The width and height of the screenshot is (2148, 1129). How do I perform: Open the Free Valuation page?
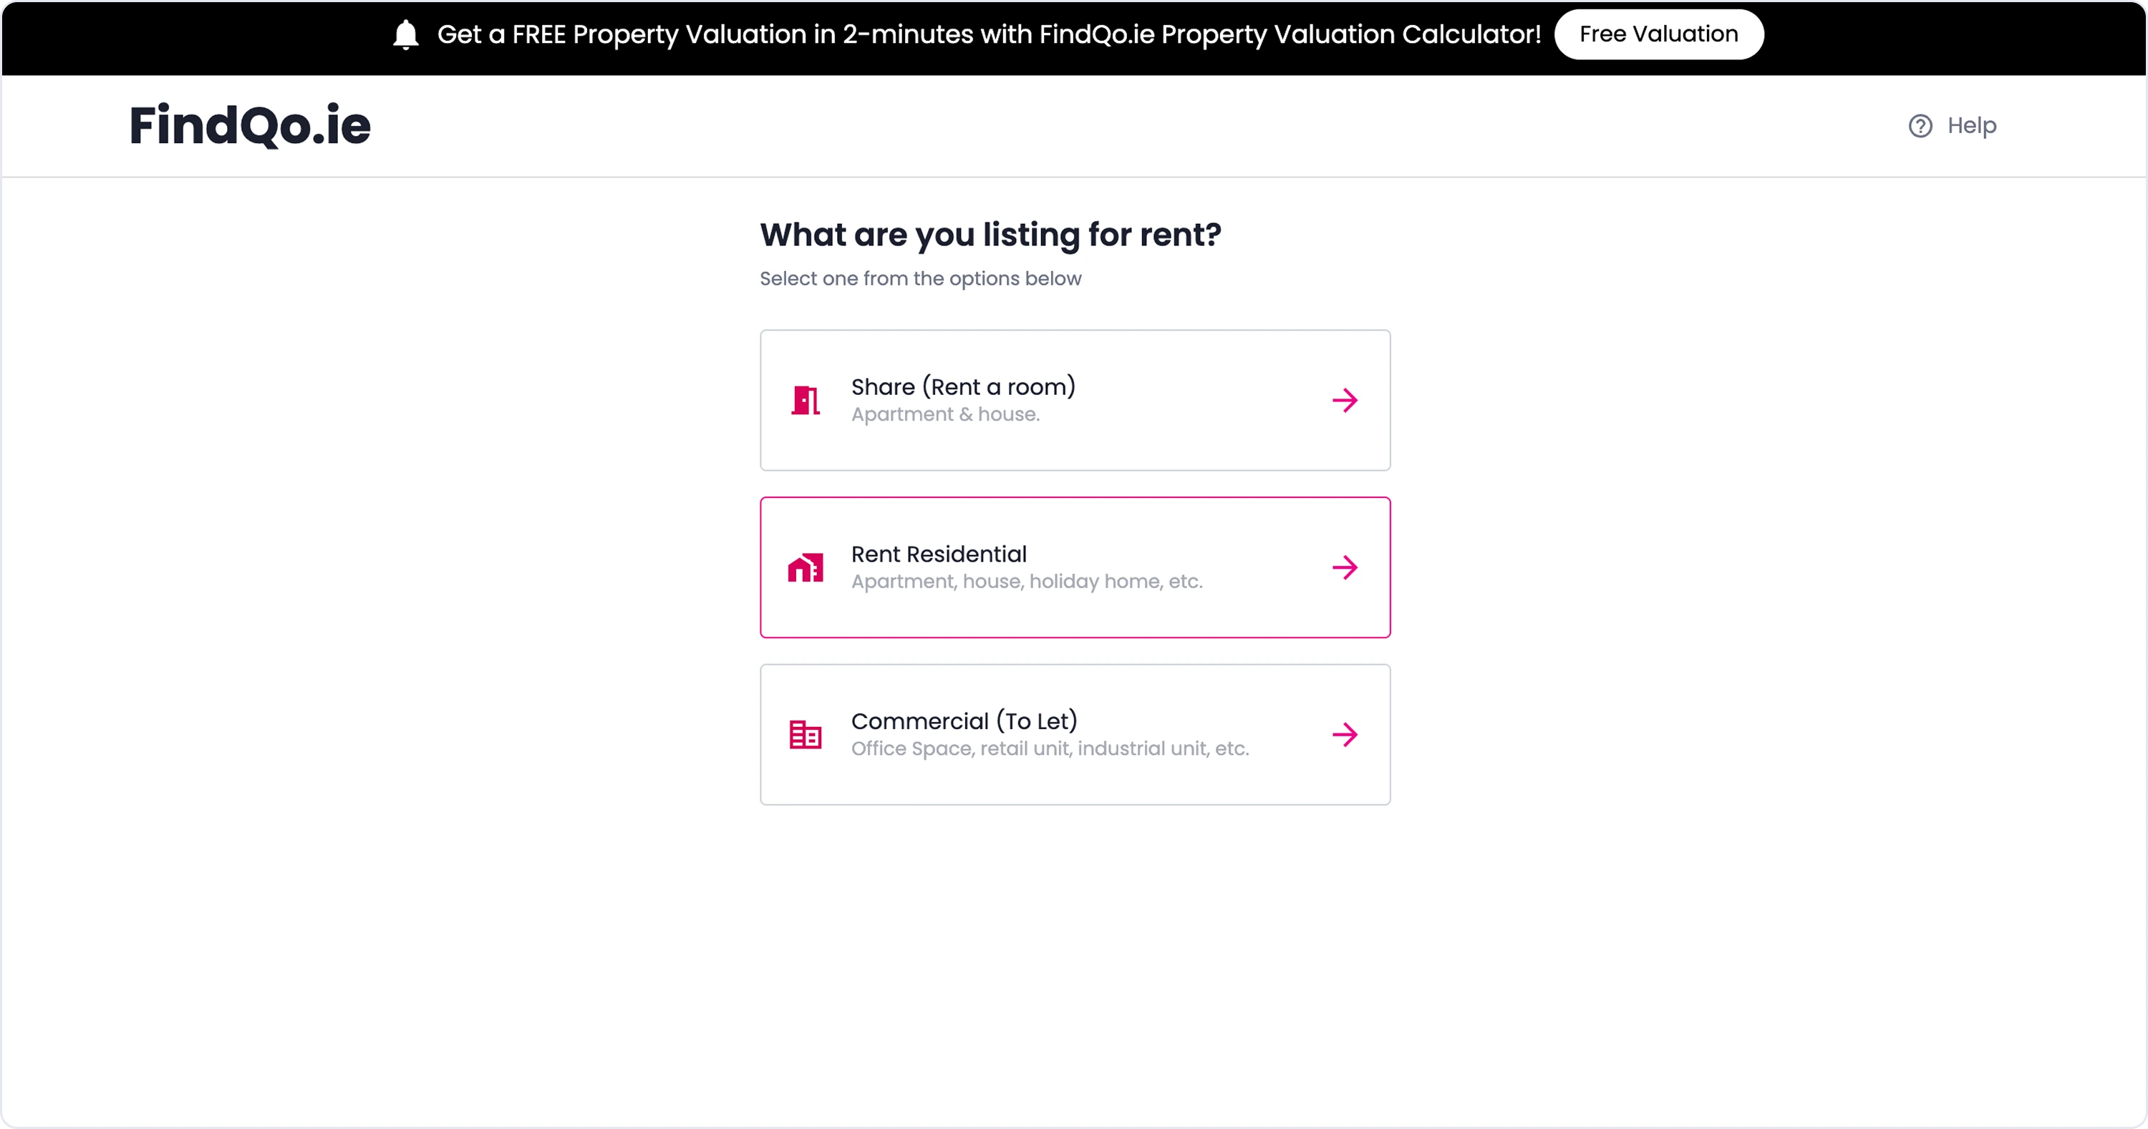click(1658, 34)
